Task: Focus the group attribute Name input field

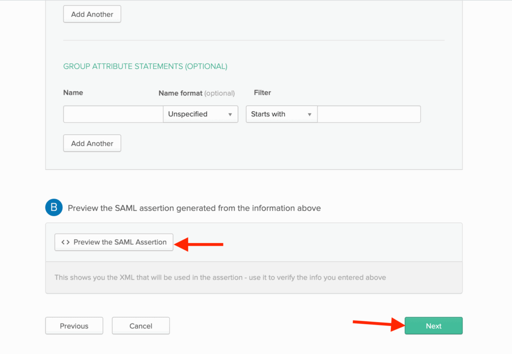Action: 113,114
